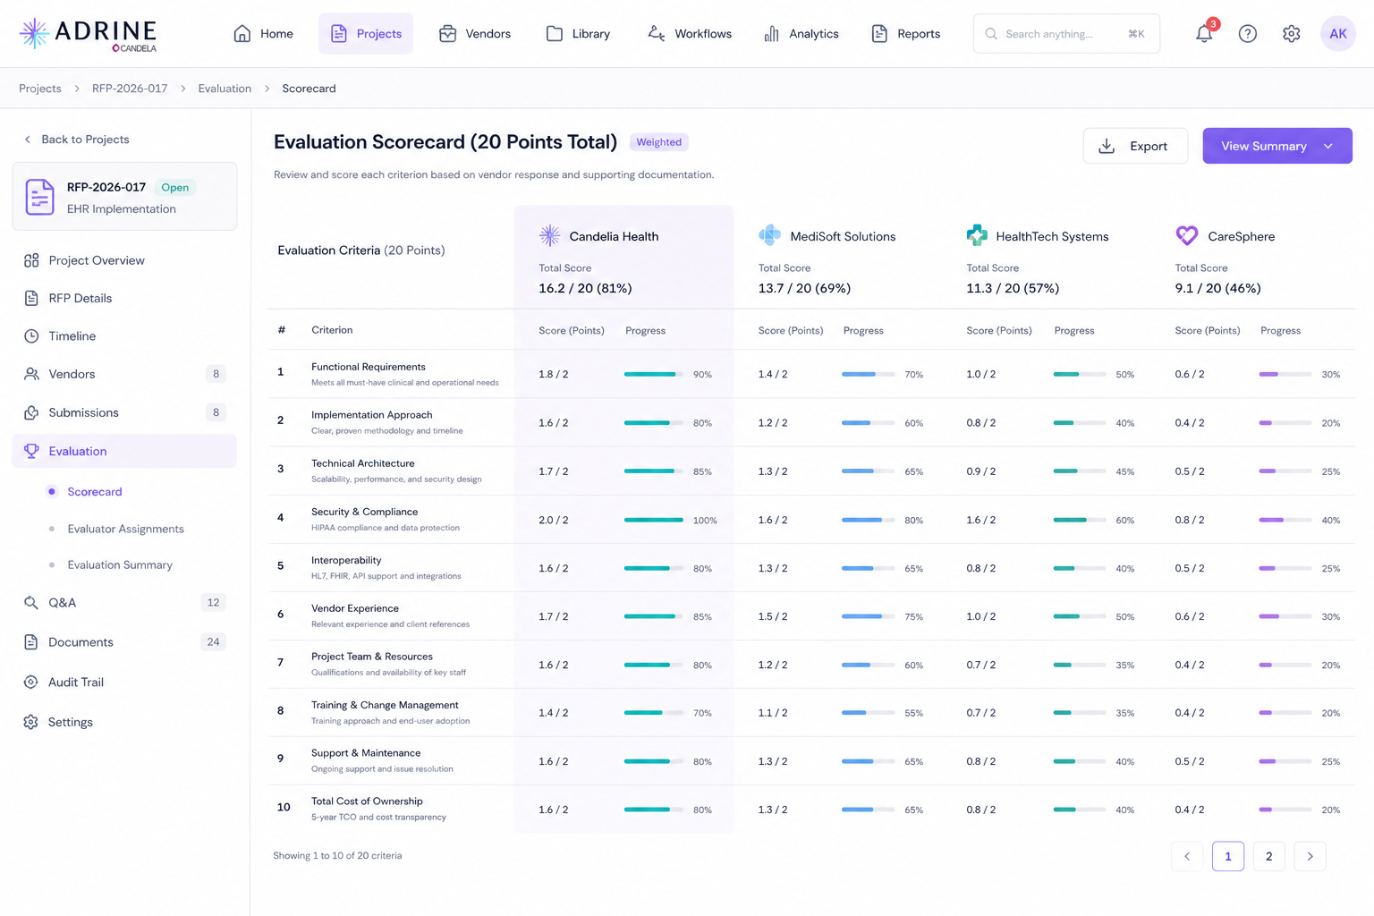Click the Timeline clock icon
Image resolution: width=1374 pixels, height=916 pixels.
pyautogui.click(x=31, y=336)
